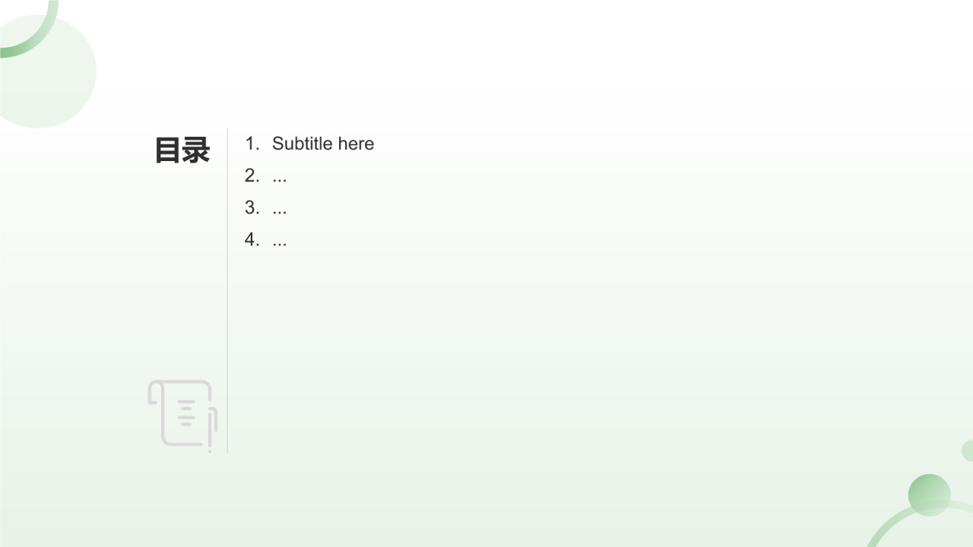The height and width of the screenshot is (547, 973).
Task: Click the 录 character in the heading
Action: tap(196, 150)
